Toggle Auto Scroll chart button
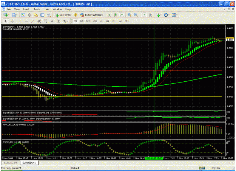236x171 pixels. pos(144,15)
